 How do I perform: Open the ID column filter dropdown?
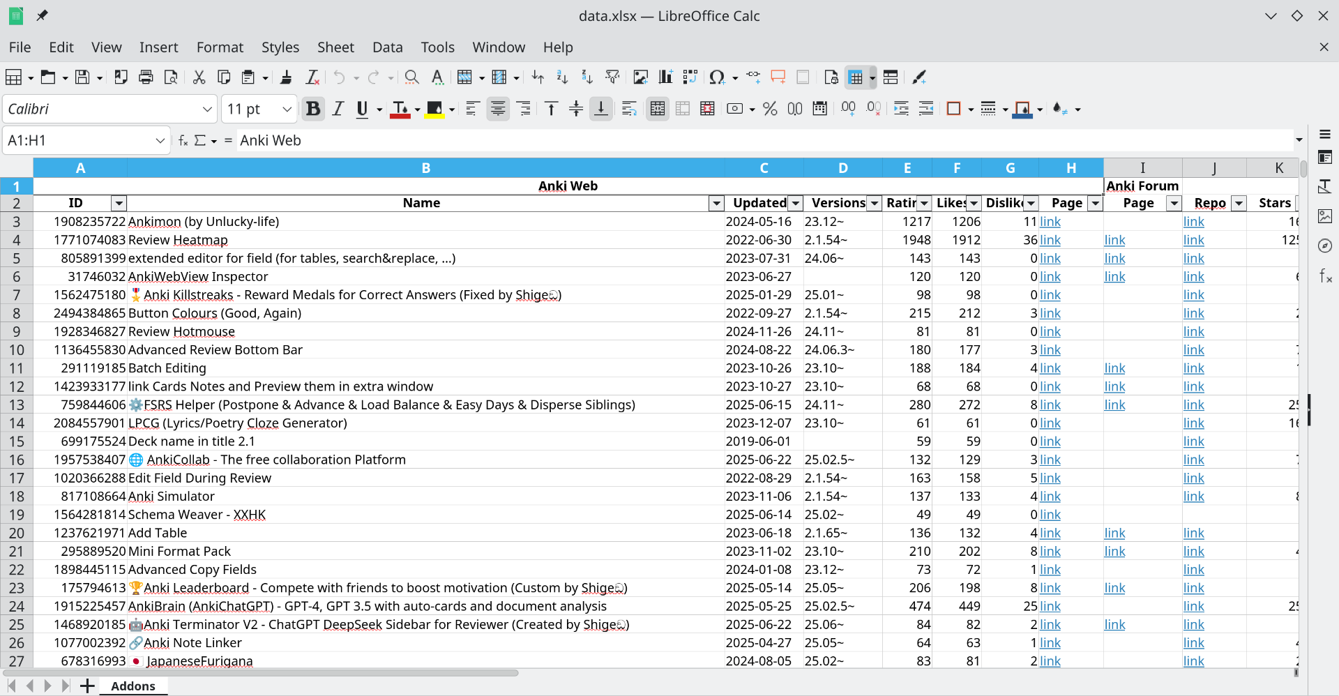(119, 203)
